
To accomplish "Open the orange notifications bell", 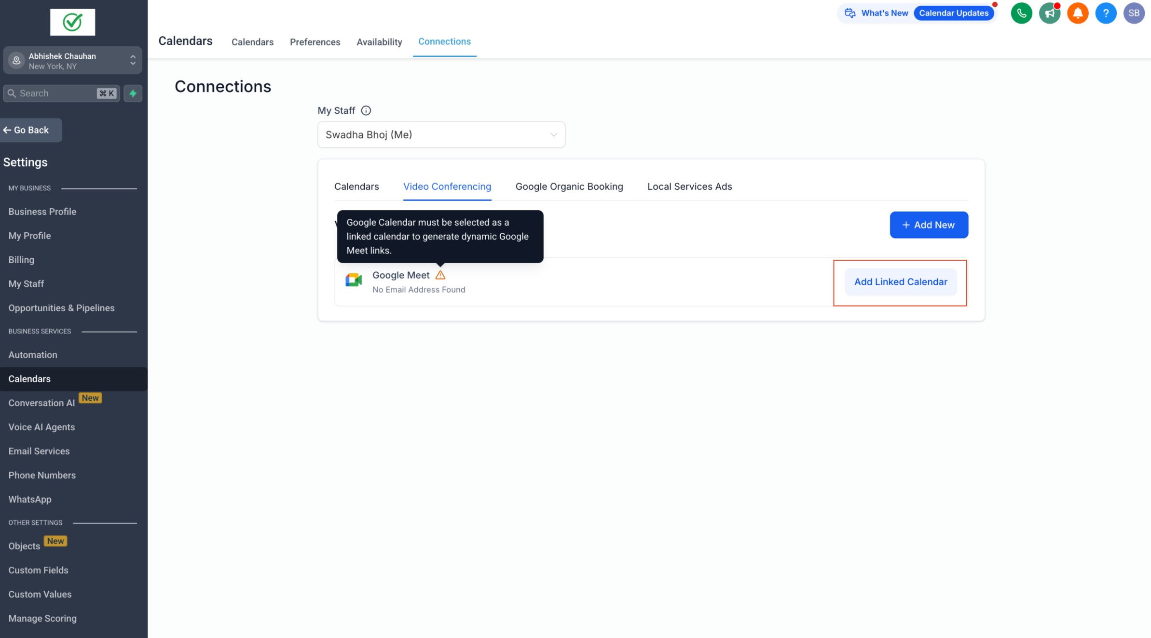I will click(x=1078, y=13).
